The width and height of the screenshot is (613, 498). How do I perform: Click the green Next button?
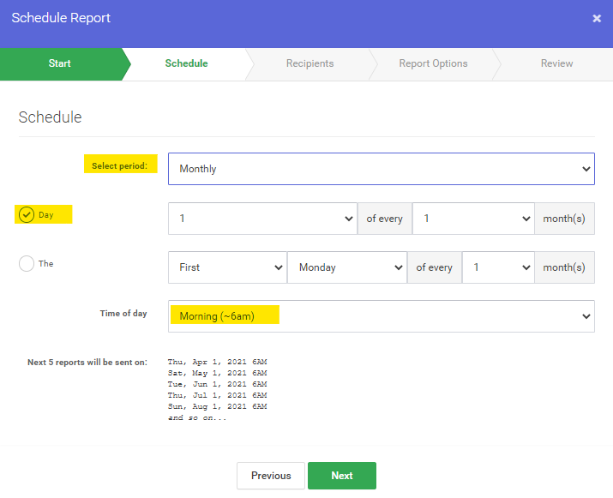pyautogui.click(x=342, y=476)
